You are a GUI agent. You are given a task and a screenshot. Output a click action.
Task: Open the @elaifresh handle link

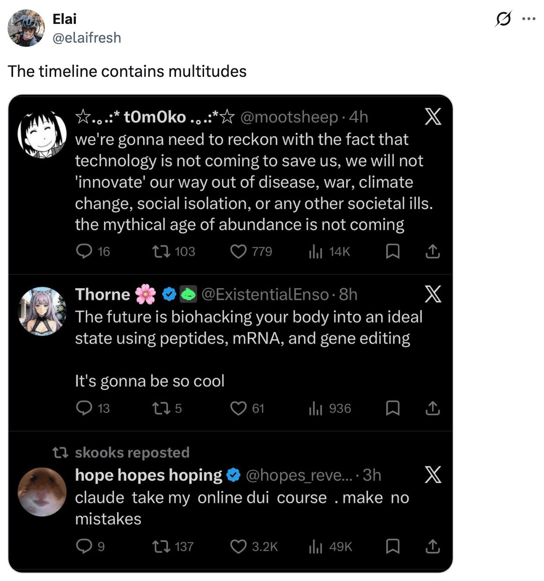87,37
